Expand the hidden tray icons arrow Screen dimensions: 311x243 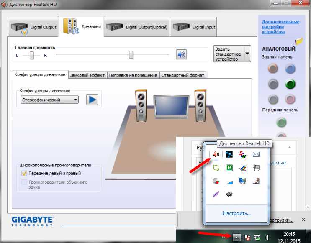236,237
